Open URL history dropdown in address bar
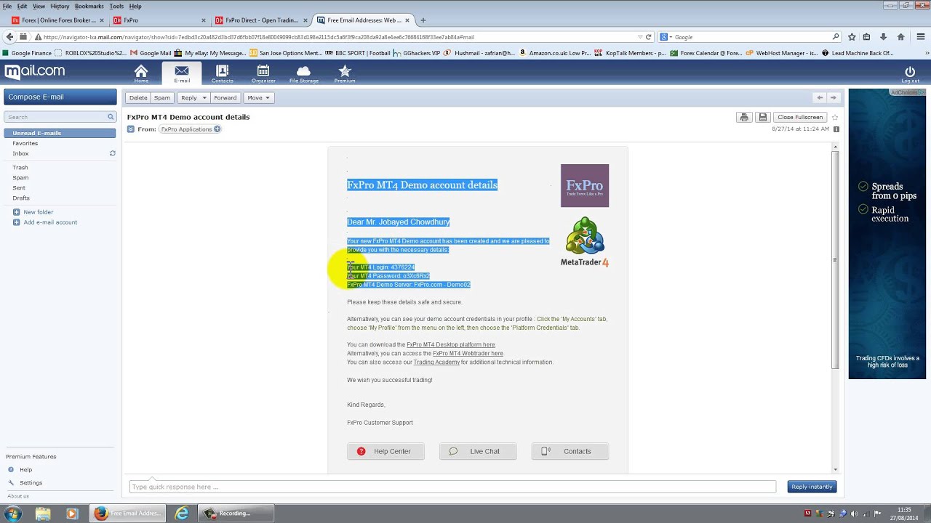This screenshot has height=523, width=931. (640, 37)
